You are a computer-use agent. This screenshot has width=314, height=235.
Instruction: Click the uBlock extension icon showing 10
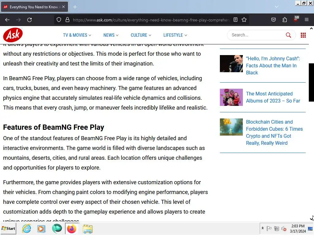(296, 19)
